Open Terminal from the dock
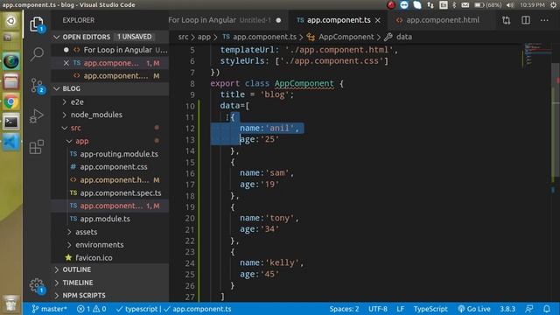The height and width of the screenshot is (315, 560). (11, 122)
